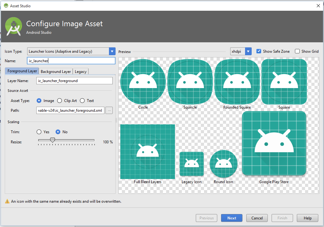This screenshot has width=324, height=227.
Task: Switch to the Background Layer tab
Action: click(x=56, y=71)
